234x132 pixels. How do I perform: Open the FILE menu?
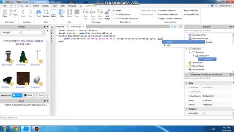(4, 6)
